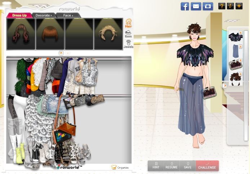Select the Jewels category icon

pos(128,44)
